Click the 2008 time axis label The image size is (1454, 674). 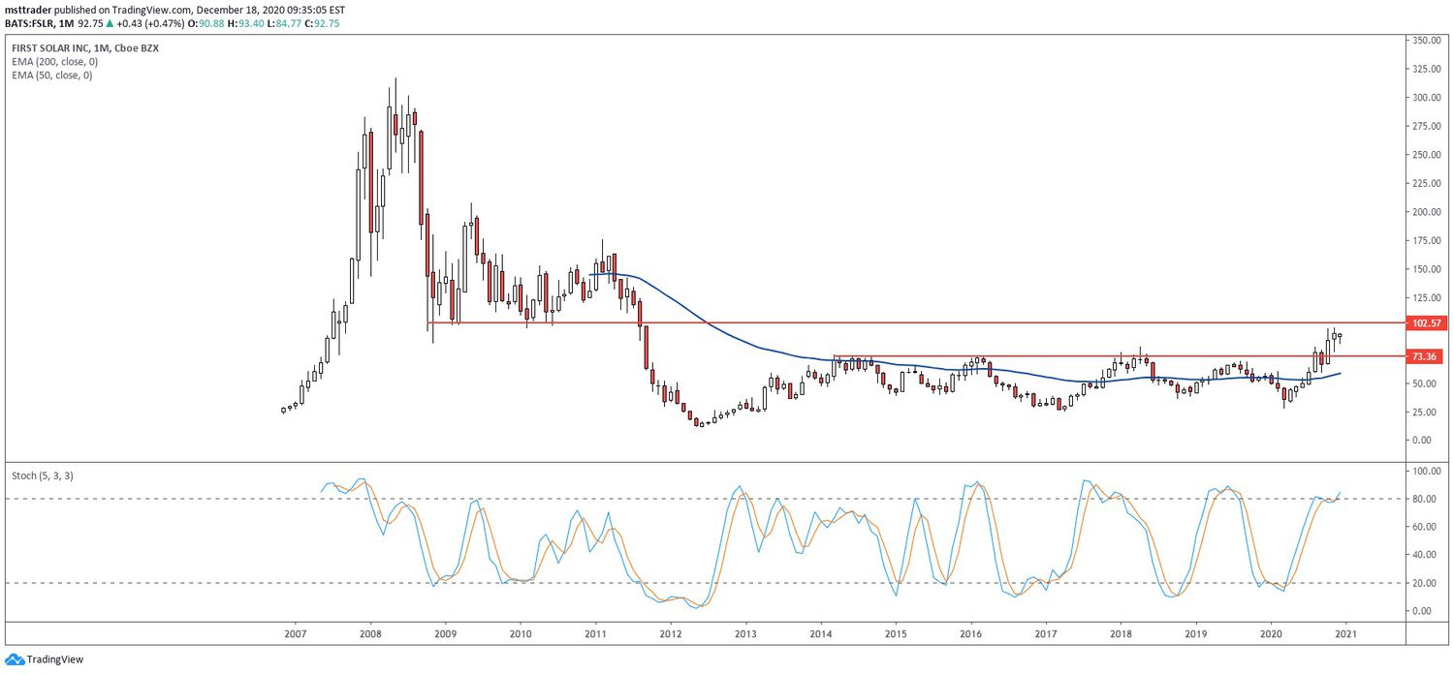[x=369, y=633]
